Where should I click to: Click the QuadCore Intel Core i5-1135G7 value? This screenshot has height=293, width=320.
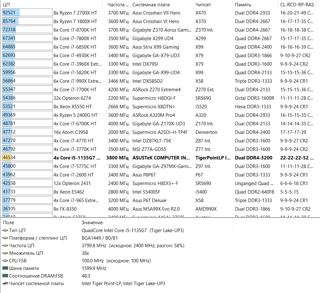click(x=133, y=230)
